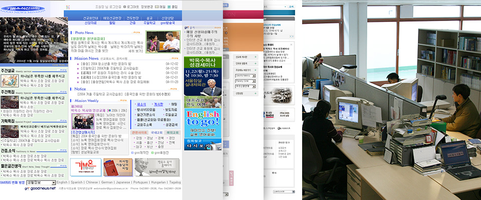Click the gnn제작진 icon link
The width and height of the screenshot is (481, 200).
140,152
